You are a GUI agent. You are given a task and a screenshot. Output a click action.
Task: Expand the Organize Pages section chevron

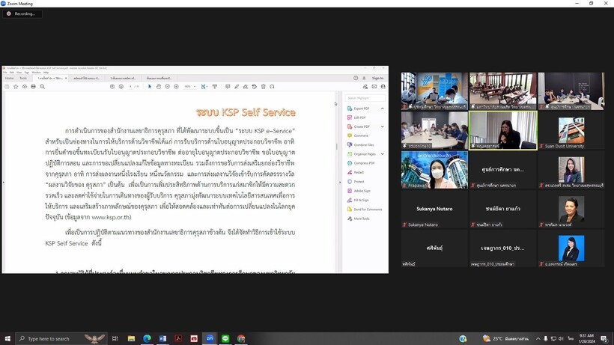(382, 153)
